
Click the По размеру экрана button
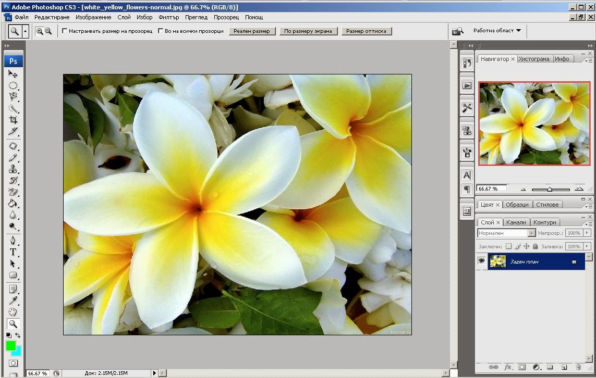pyautogui.click(x=308, y=31)
